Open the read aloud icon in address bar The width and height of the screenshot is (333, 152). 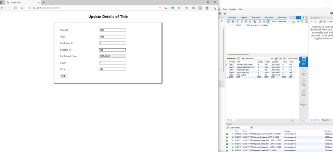160,8
